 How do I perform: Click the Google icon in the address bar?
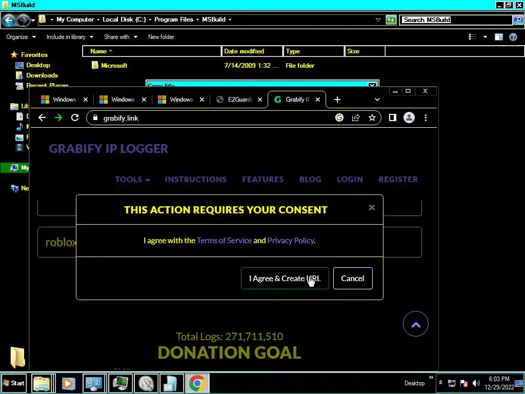(339, 117)
